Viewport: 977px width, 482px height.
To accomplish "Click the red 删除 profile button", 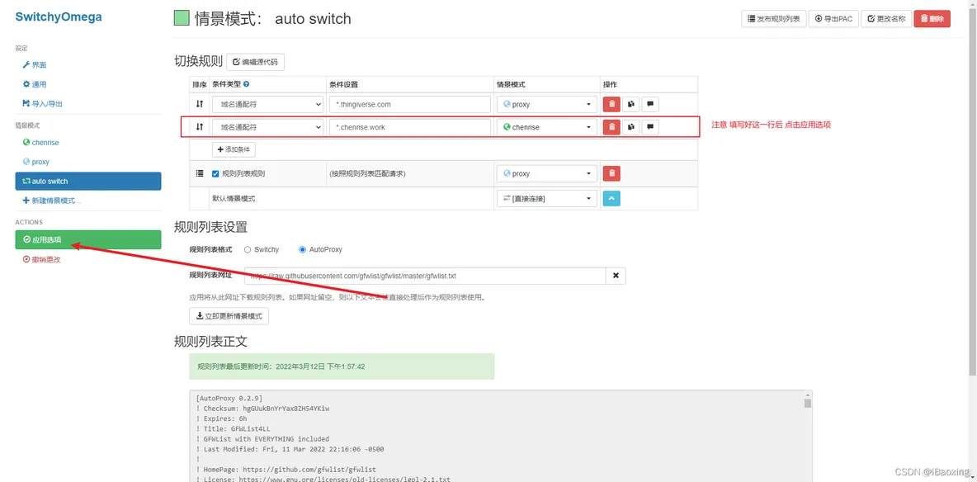I will pos(932,19).
